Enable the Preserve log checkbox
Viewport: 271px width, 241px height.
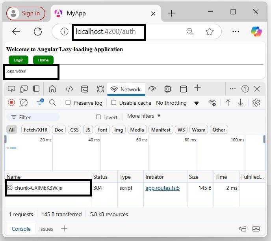(x=68, y=103)
